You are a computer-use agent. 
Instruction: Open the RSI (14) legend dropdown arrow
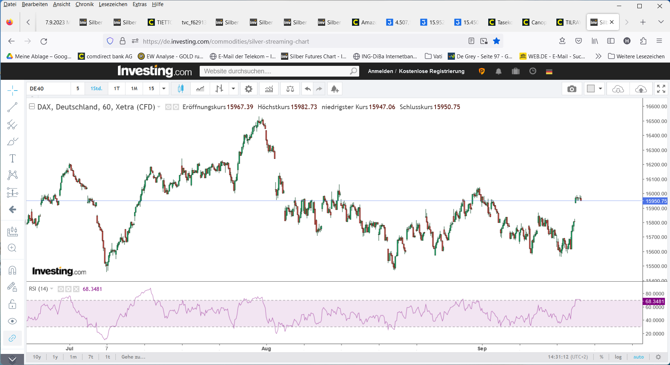point(52,289)
